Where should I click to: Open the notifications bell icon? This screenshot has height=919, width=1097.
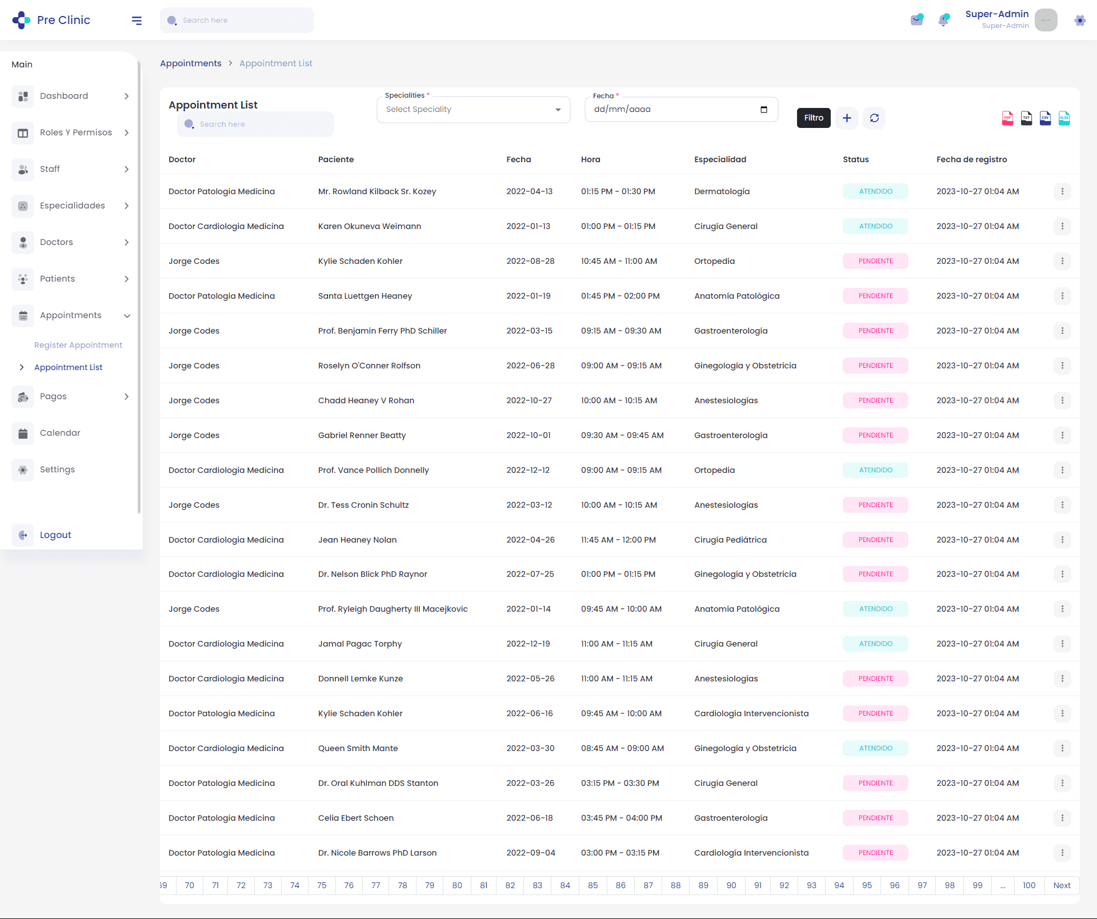click(943, 20)
